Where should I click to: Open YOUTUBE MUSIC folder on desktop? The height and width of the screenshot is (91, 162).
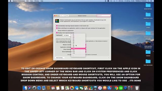(x=148, y=62)
